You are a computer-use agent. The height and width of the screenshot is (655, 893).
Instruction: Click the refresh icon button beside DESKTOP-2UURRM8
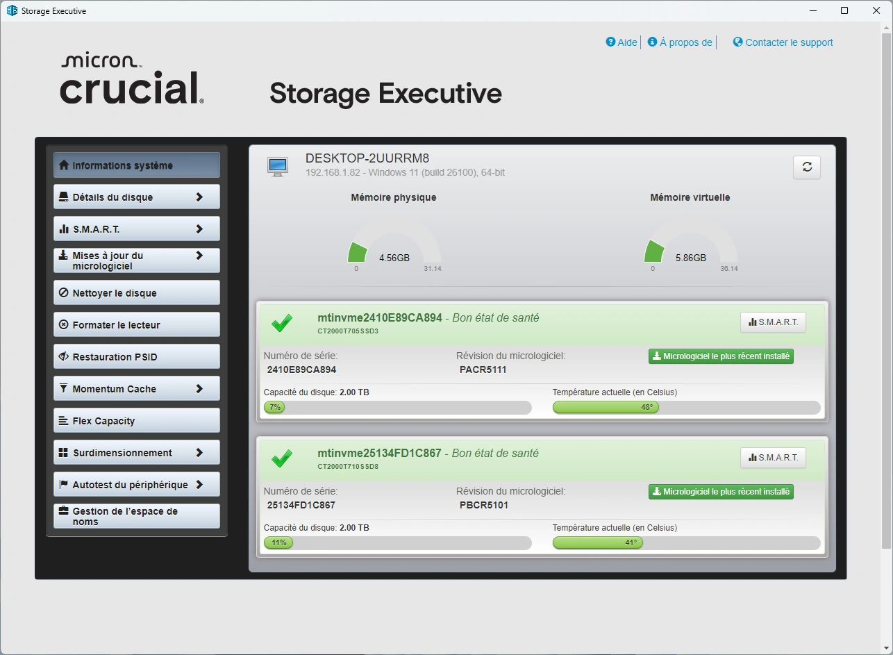coord(807,167)
